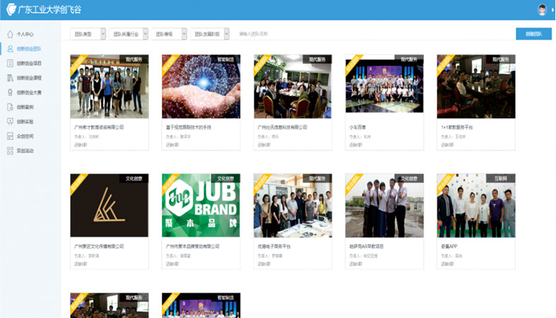Open the 优港电子商务平台 card photo
This screenshot has width=556, height=318.
coord(293,205)
